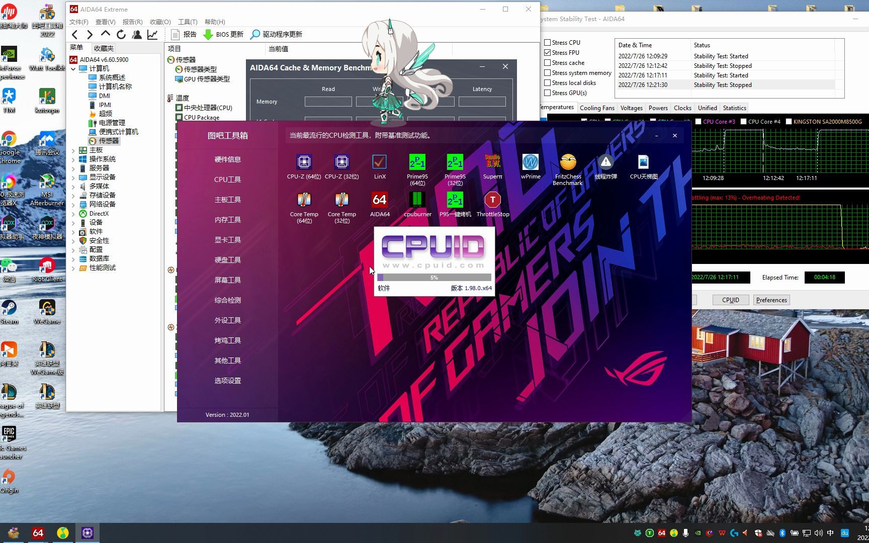869x543 pixels.
Task: Click CPUID loading progress bar
Action: (x=434, y=278)
